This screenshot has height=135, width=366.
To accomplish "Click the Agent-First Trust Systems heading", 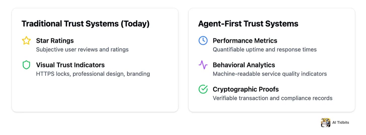I will coord(248,24).
